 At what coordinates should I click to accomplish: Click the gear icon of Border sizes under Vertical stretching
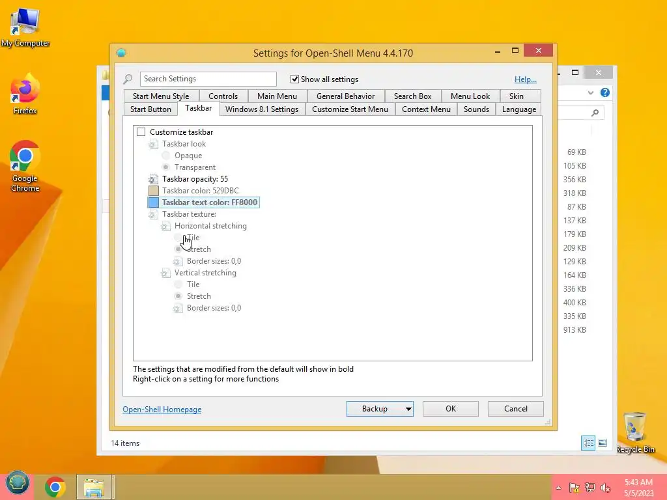[178, 308]
